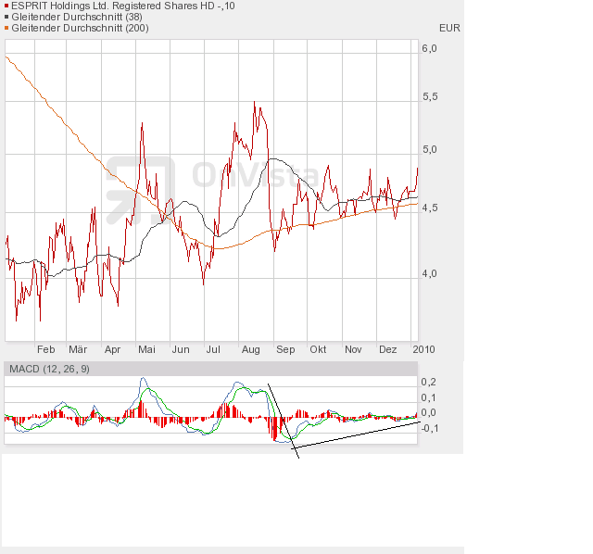The width and height of the screenshot is (593, 554).
Task: Click the 6,0 price axis label
Action: 429,48
